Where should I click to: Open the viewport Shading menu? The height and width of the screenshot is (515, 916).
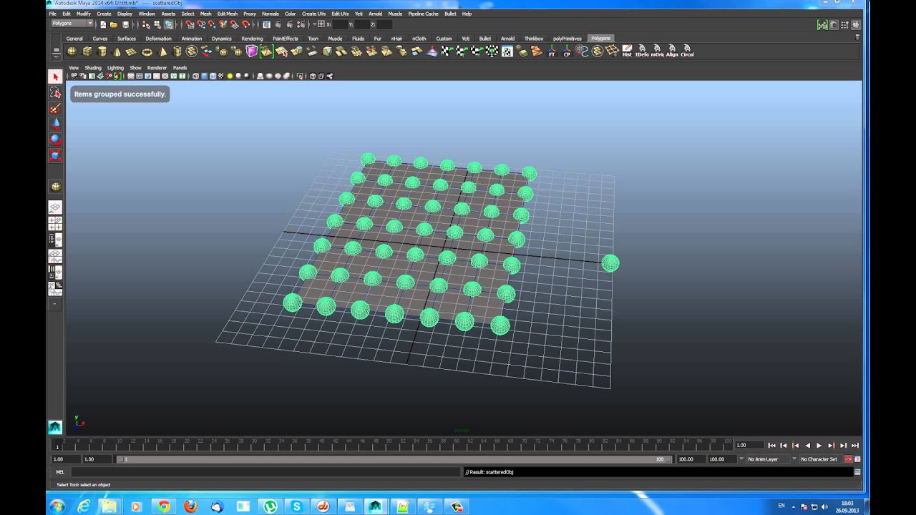tap(93, 68)
